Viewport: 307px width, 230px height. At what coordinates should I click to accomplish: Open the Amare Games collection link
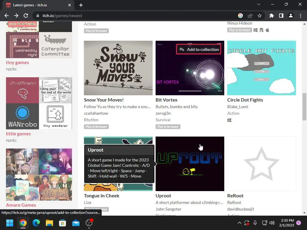point(21,205)
